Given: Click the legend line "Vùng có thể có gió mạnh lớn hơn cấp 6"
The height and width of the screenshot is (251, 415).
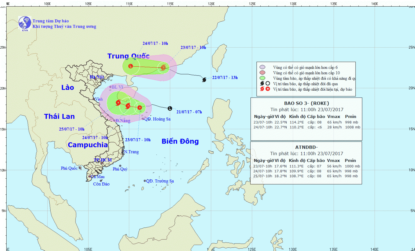Looking at the screenshot, I should [x=305, y=67].
